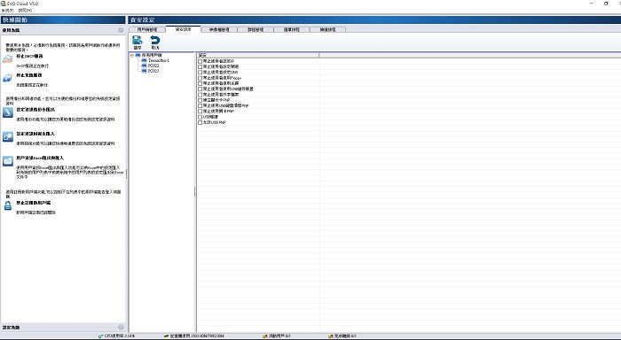Click the user data Excel export and import link

[40, 158]
